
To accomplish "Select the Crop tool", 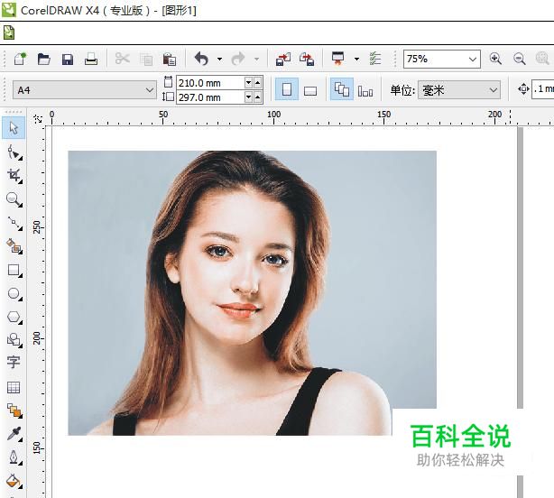I will [14, 175].
